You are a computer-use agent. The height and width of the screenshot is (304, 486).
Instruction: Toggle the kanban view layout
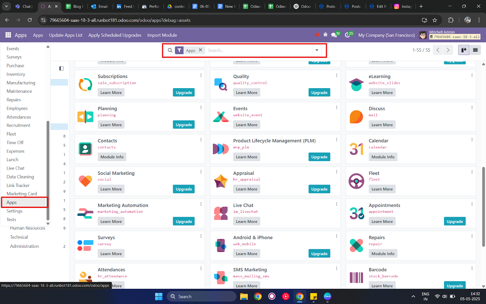tap(463, 50)
